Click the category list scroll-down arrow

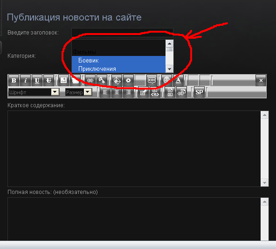pyautogui.click(x=170, y=69)
